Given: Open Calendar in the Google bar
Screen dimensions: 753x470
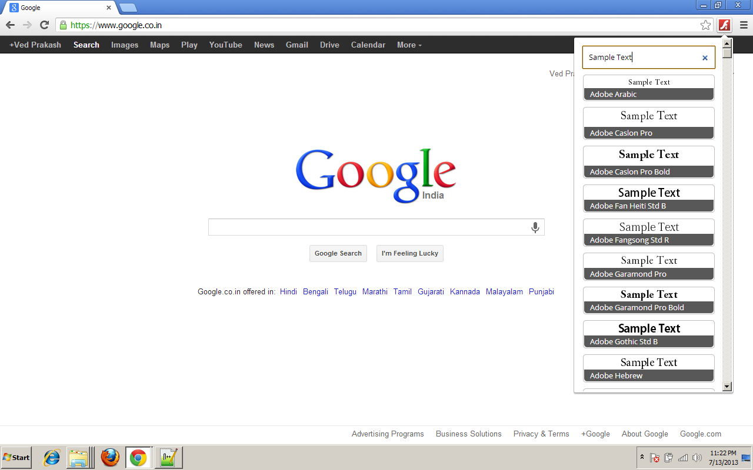Looking at the screenshot, I should point(368,45).
